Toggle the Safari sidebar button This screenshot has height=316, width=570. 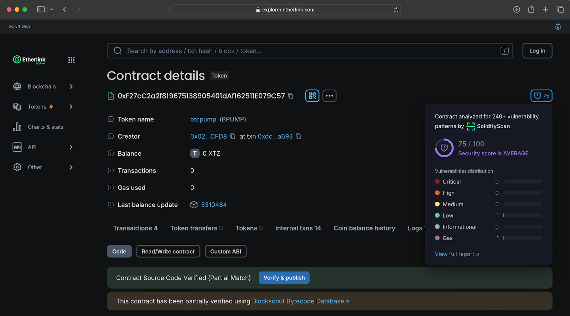point(41,10)
